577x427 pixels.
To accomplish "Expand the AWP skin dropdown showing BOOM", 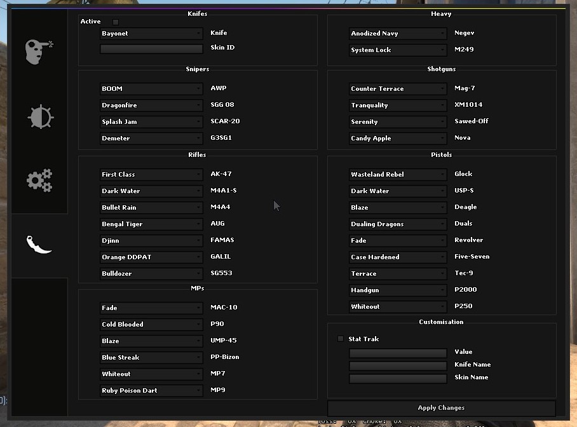I will (151, 89).
